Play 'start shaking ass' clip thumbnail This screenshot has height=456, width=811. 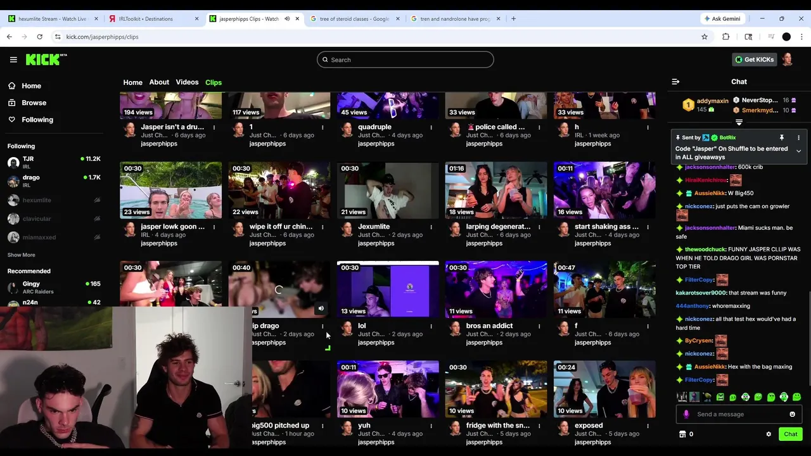(x=604, y=190)
